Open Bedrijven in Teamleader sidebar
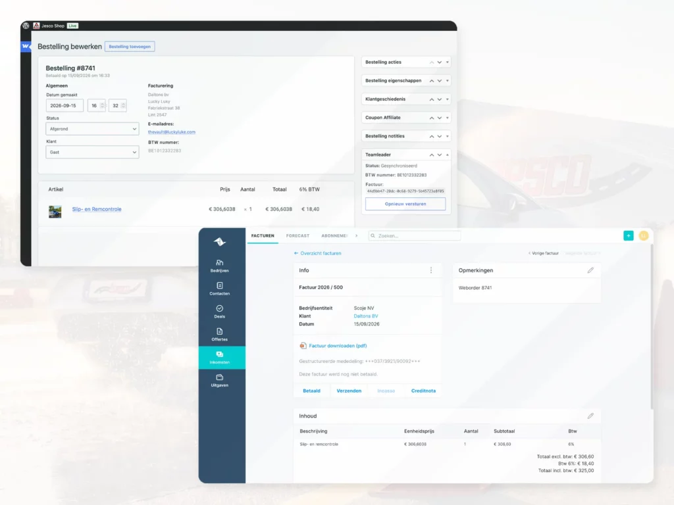This screenshot has height=505, width=674. point(220,266)
